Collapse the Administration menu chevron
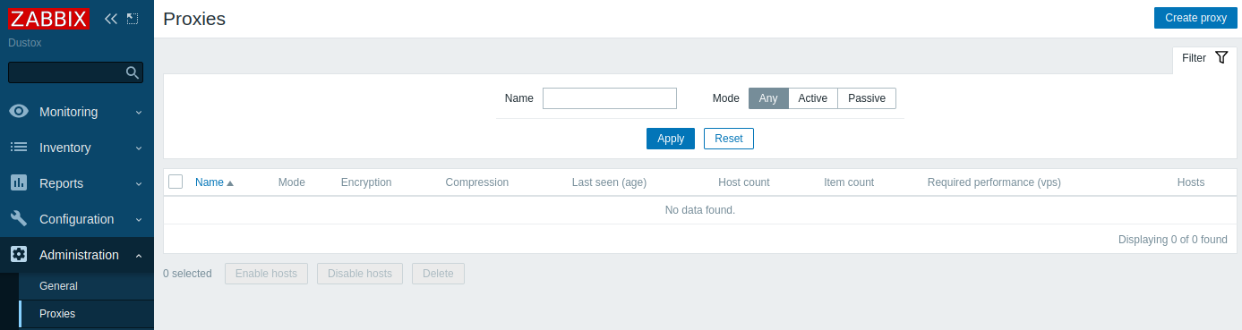The width and height of the screenshot is (1242, 330). [139, 255]
